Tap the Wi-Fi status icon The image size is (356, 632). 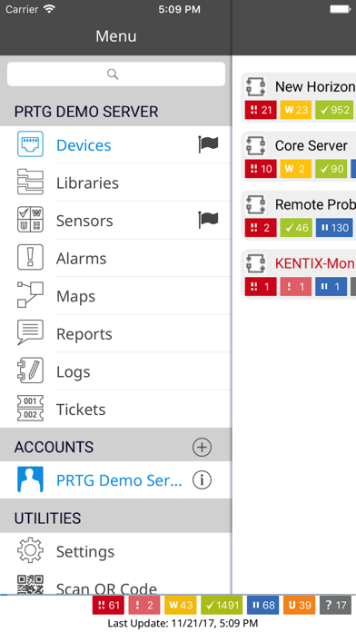click(x=50, y=9)
